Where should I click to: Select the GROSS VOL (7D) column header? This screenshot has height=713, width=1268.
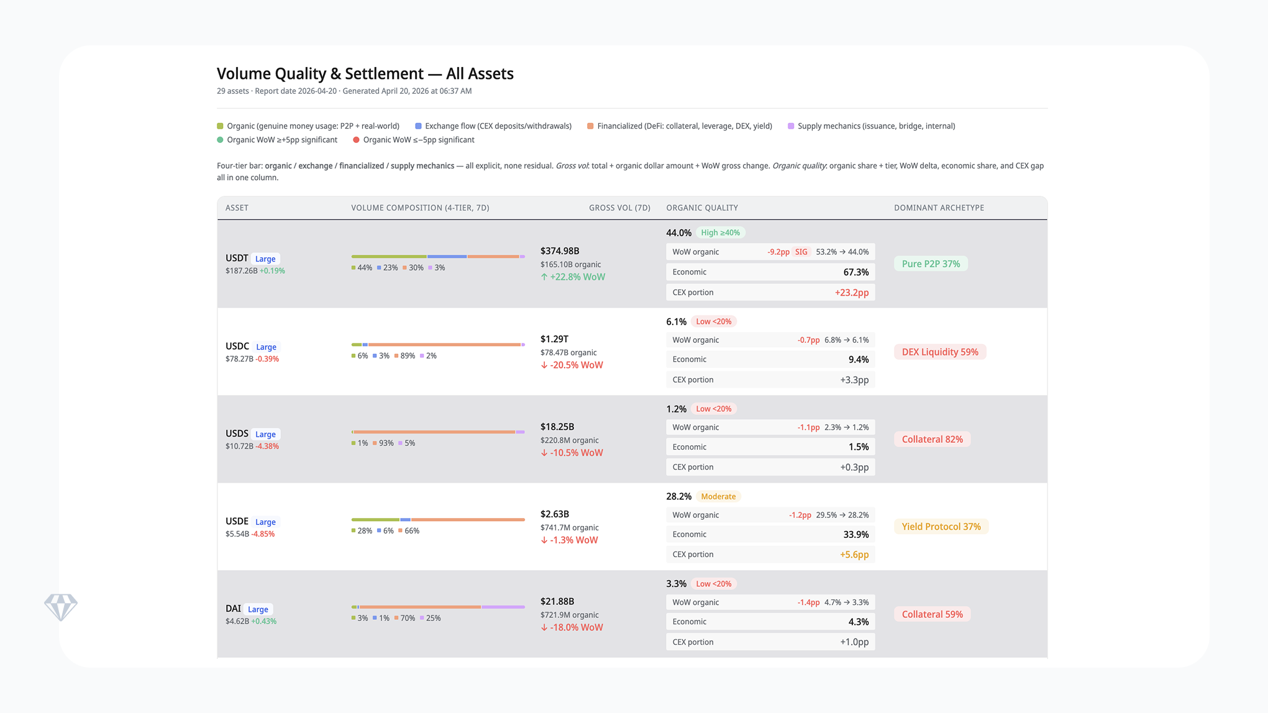coord(619,207)
